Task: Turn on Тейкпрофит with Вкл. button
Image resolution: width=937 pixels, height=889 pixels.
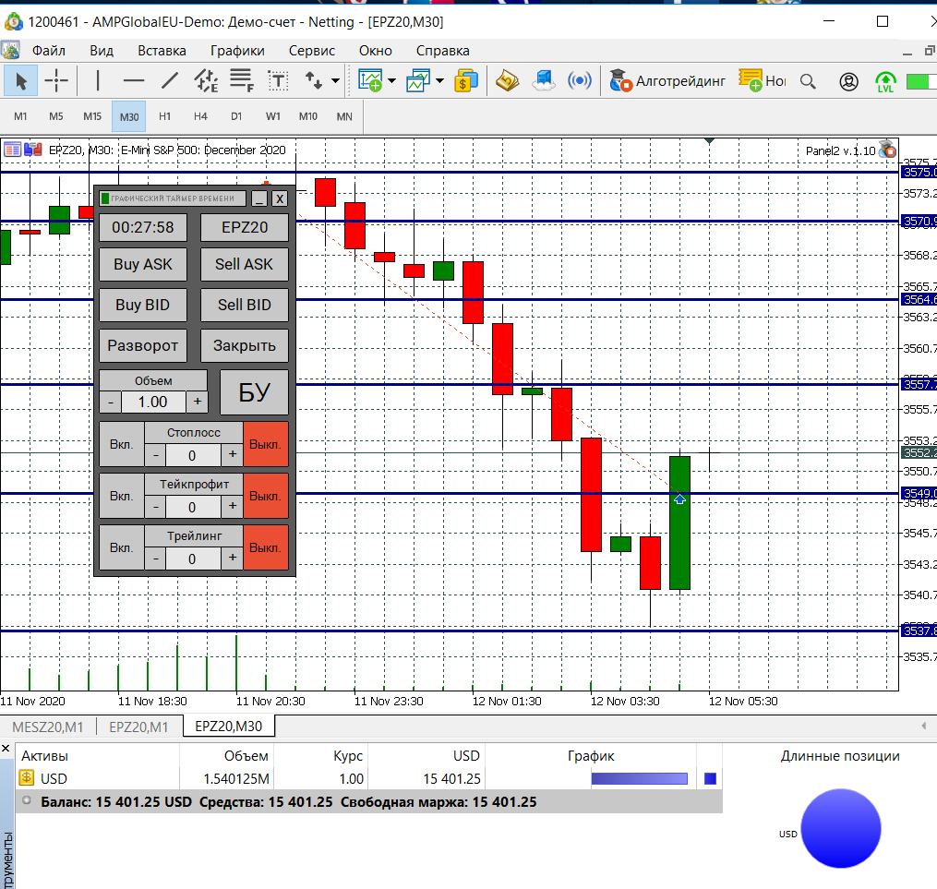Action: click(121, 496)
